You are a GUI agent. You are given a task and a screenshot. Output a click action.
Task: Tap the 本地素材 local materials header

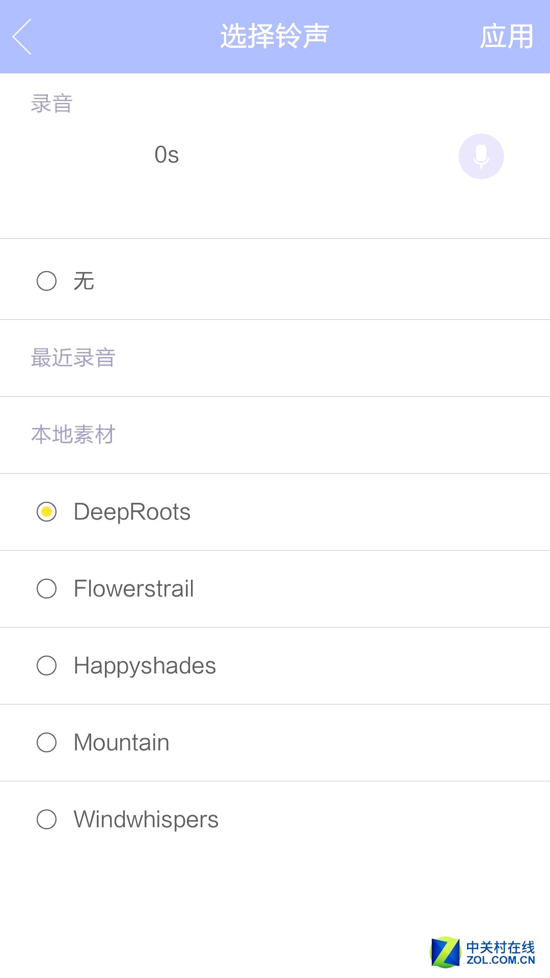73,435
